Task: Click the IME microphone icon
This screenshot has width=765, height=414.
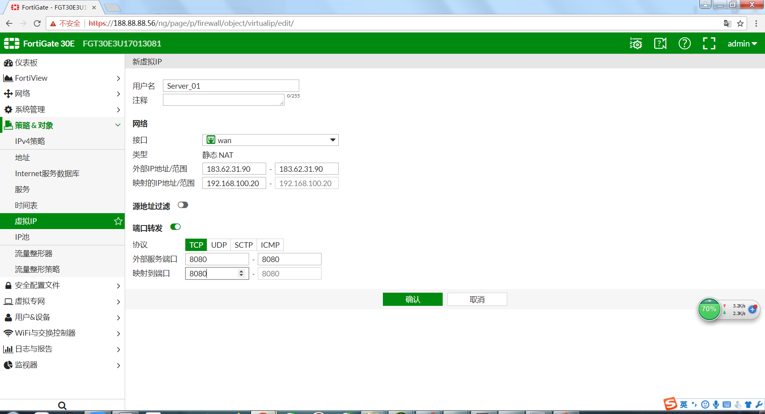Action: pyautogui.click(x=716, y=404)
